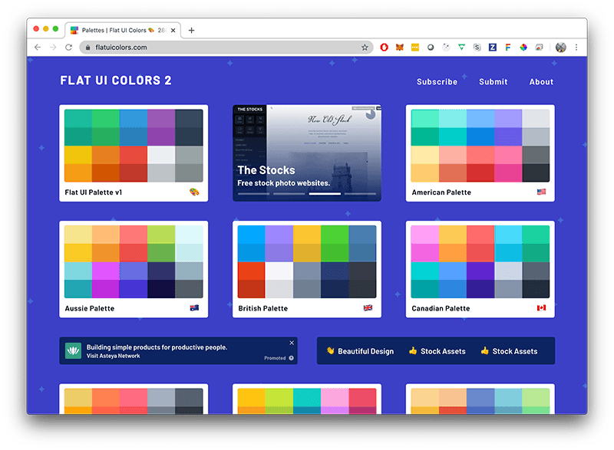The width and height of the screenshot is (614, 450).
Task: Open a new browser tab
Action: click(191, 30)
